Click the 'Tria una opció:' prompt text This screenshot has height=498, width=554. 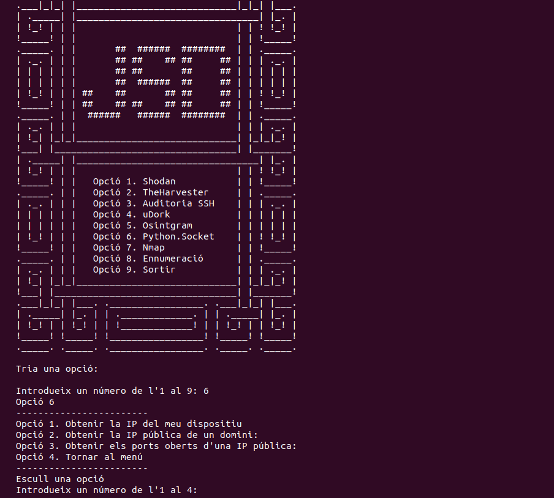pos(57,369)
